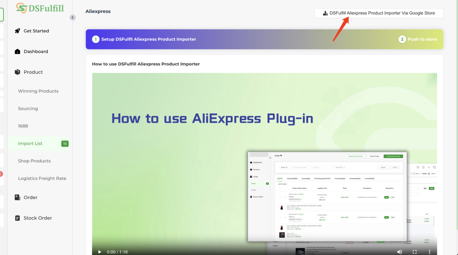458x255 pixels.
Task: Go to Sourcing in the sidebar
Action: pos(28,109)
